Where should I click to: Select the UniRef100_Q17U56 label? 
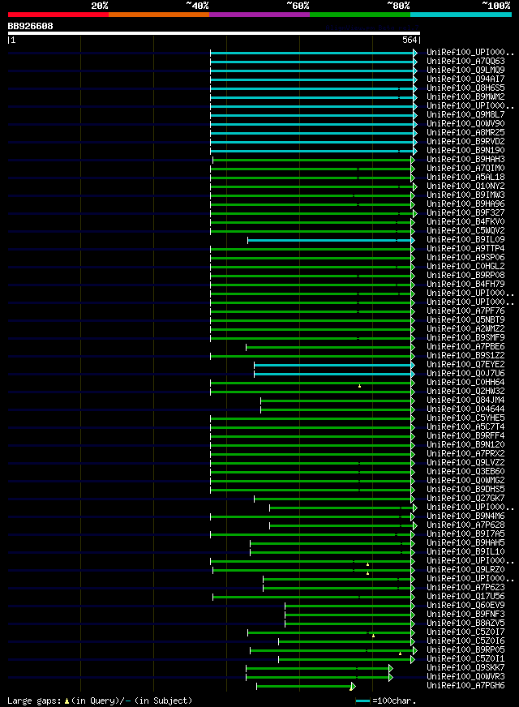click(465, 597)
